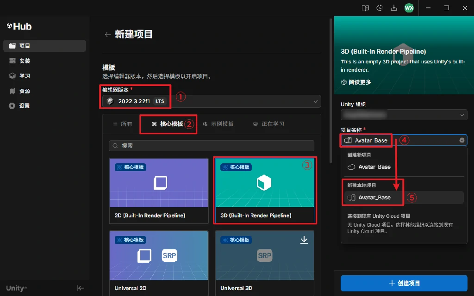
Task: Open the WX account avatar menu
Action: tap(409, 8)
